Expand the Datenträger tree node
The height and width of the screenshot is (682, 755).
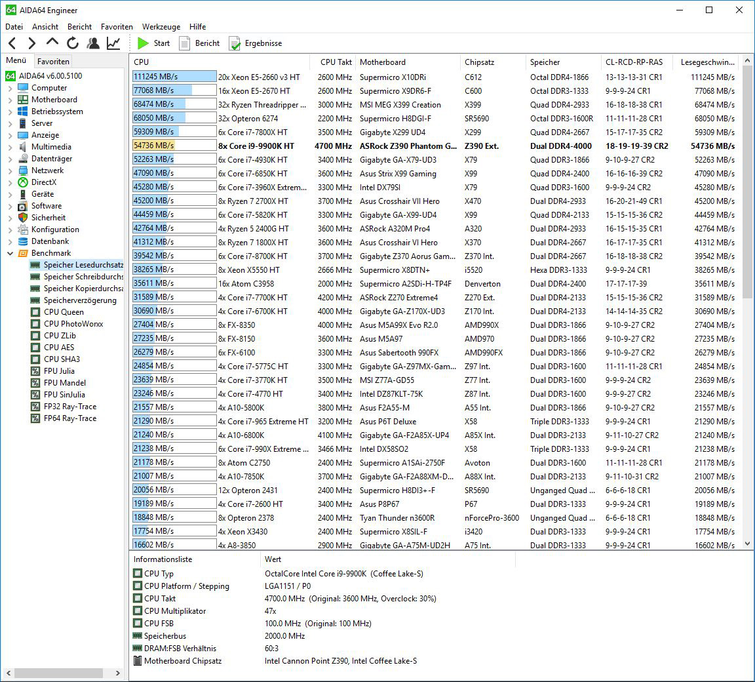click(10, 159)
